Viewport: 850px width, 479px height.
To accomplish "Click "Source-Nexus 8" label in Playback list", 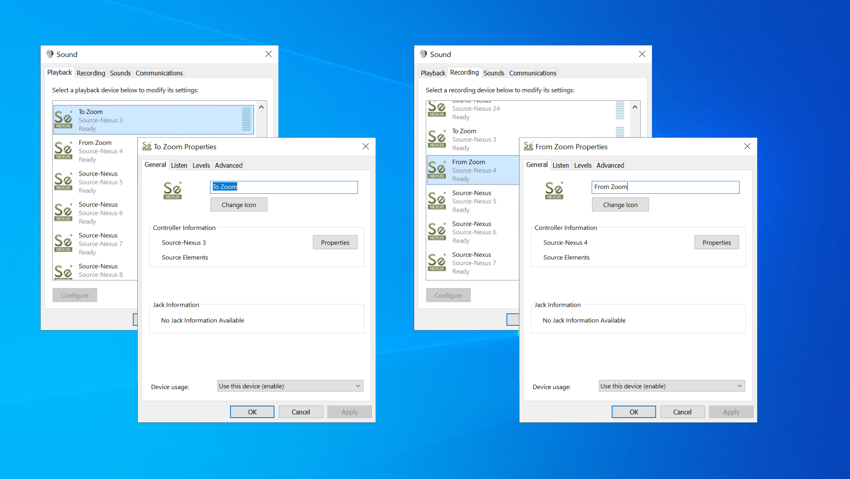I will 101,275.
